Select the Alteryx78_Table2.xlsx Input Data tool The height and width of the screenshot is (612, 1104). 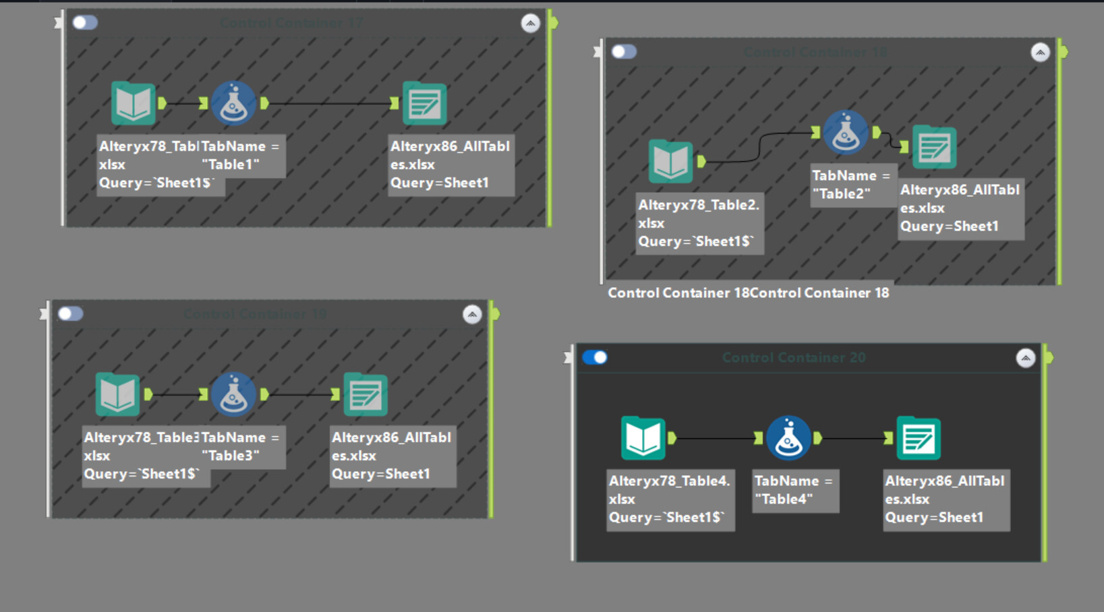click(x=670, y=162)
